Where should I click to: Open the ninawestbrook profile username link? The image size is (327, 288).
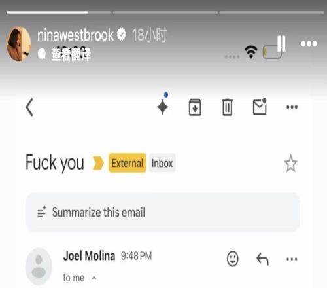coord(75,35)
